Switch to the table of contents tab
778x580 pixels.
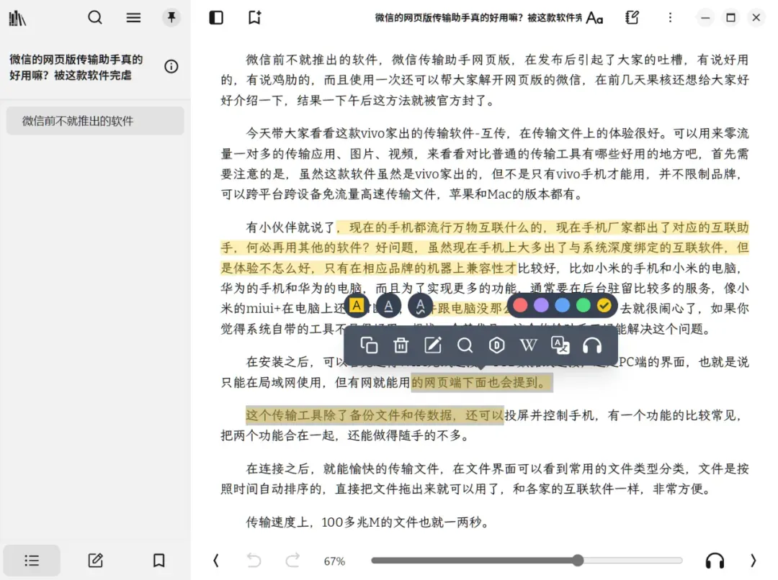32,561
